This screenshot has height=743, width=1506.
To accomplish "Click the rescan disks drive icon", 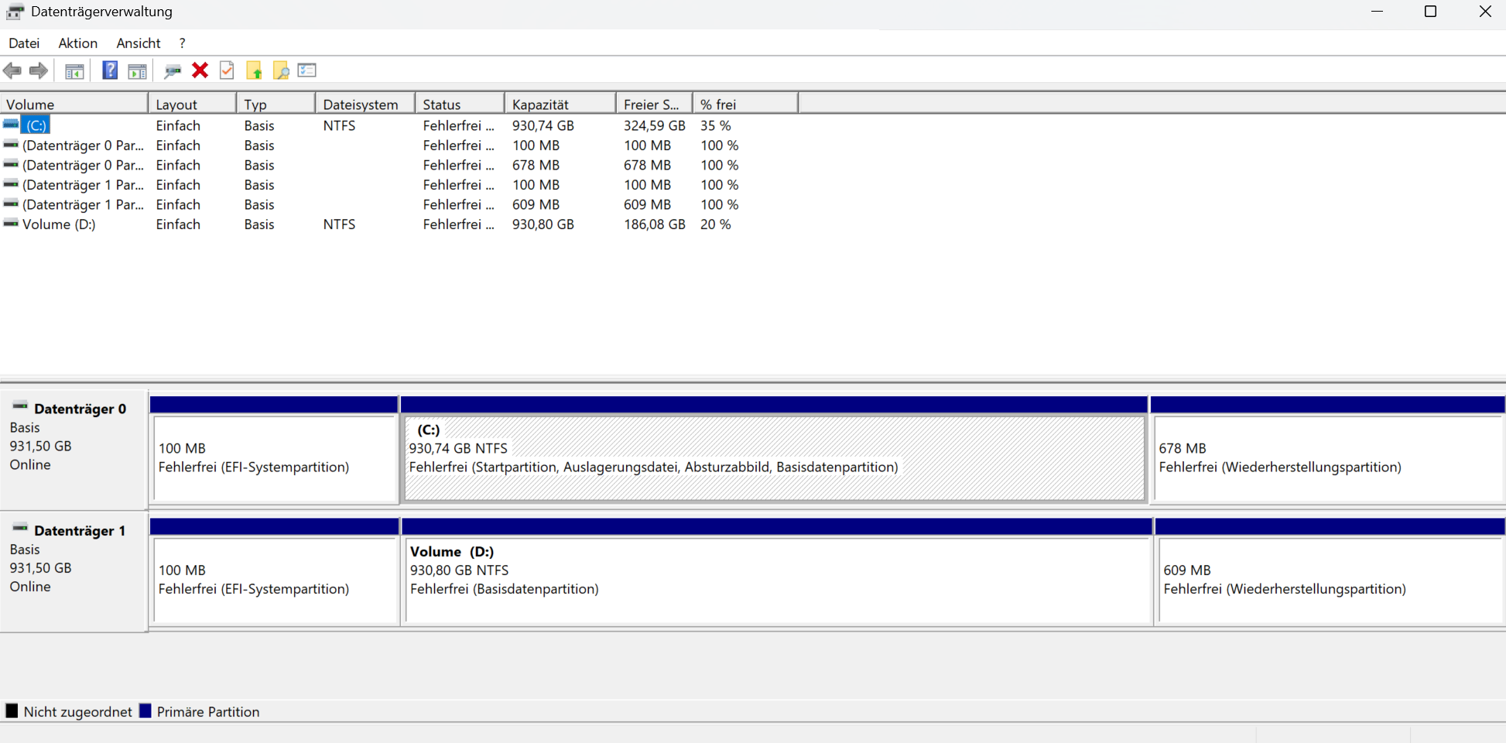I will 172,70.
